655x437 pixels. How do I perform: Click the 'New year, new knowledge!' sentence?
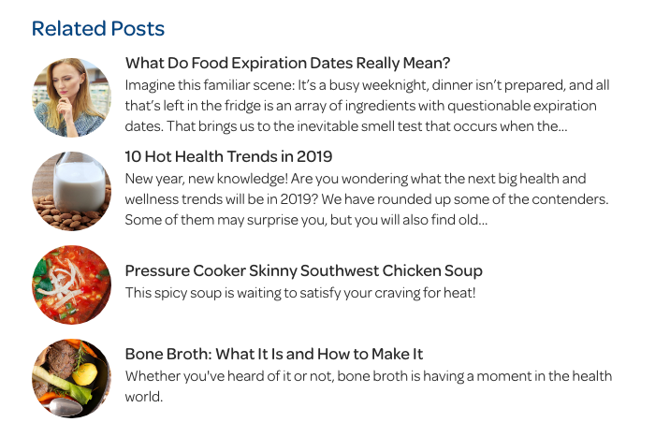point(210,178)
